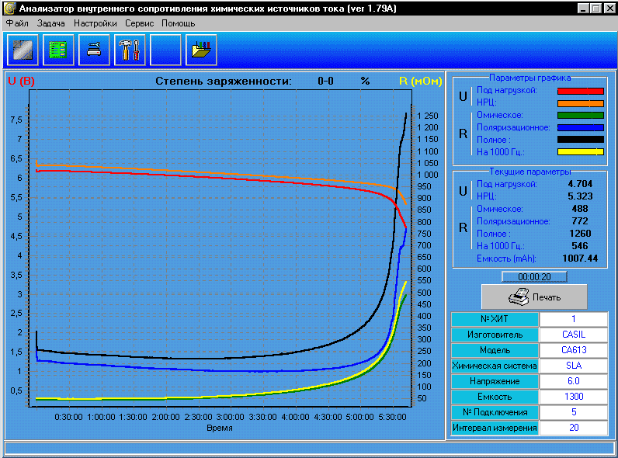This screenshot has height=458, width=618.
Task: Click the Изготовитель label cell
Action: 495,335
